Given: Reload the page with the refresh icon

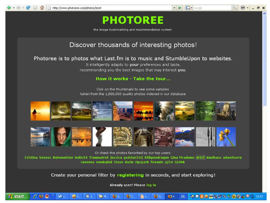Looking at the screenshot, I should click(x=28, y=8).
